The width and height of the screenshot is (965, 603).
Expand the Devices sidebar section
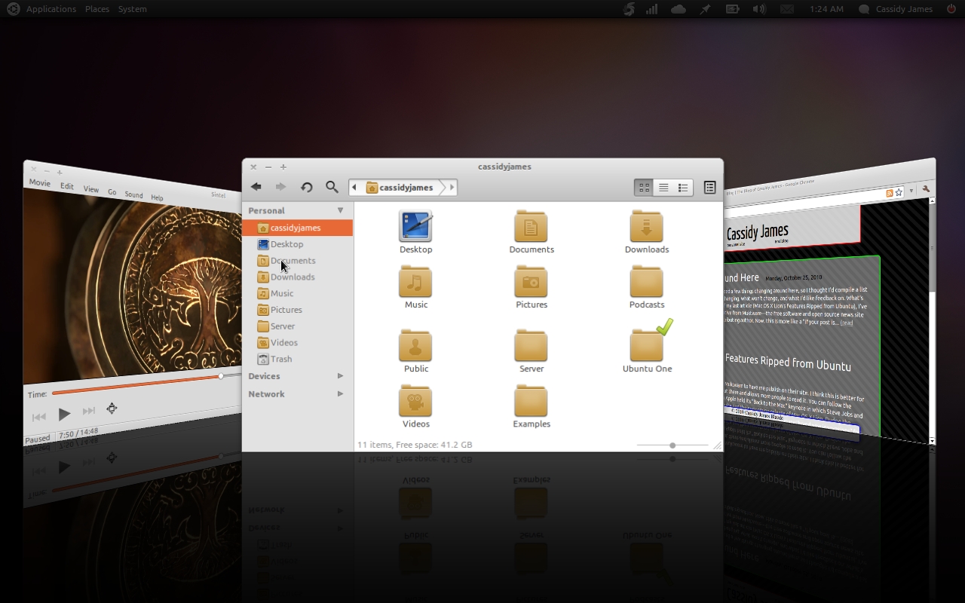340,376
